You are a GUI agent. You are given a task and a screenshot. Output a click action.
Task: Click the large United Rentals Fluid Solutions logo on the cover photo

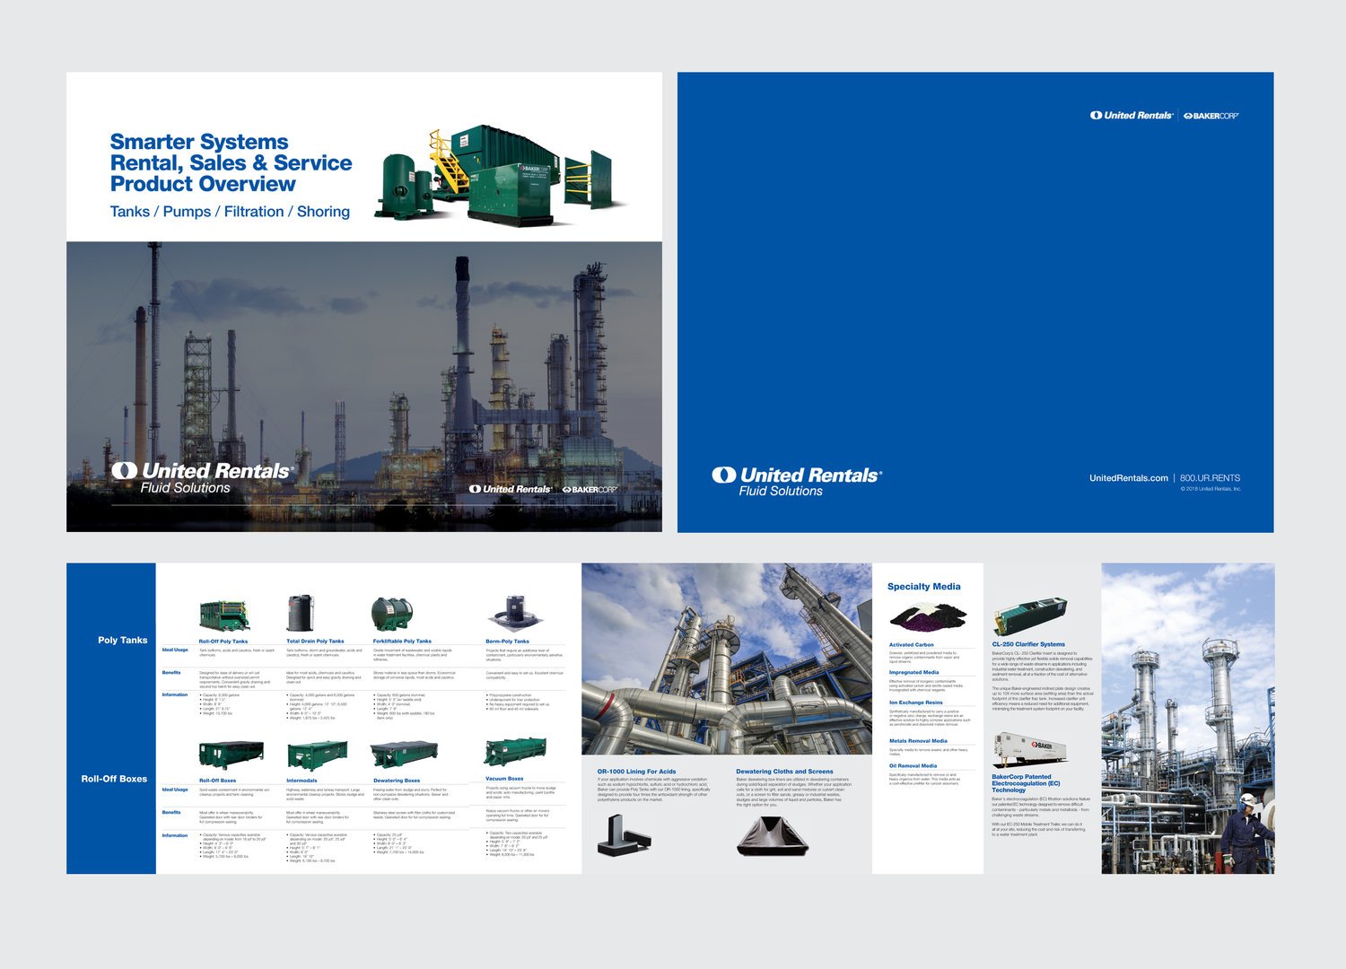pyautogui.click(x=202, y=477)
